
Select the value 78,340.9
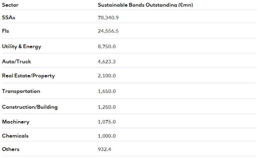pos(108,17)
